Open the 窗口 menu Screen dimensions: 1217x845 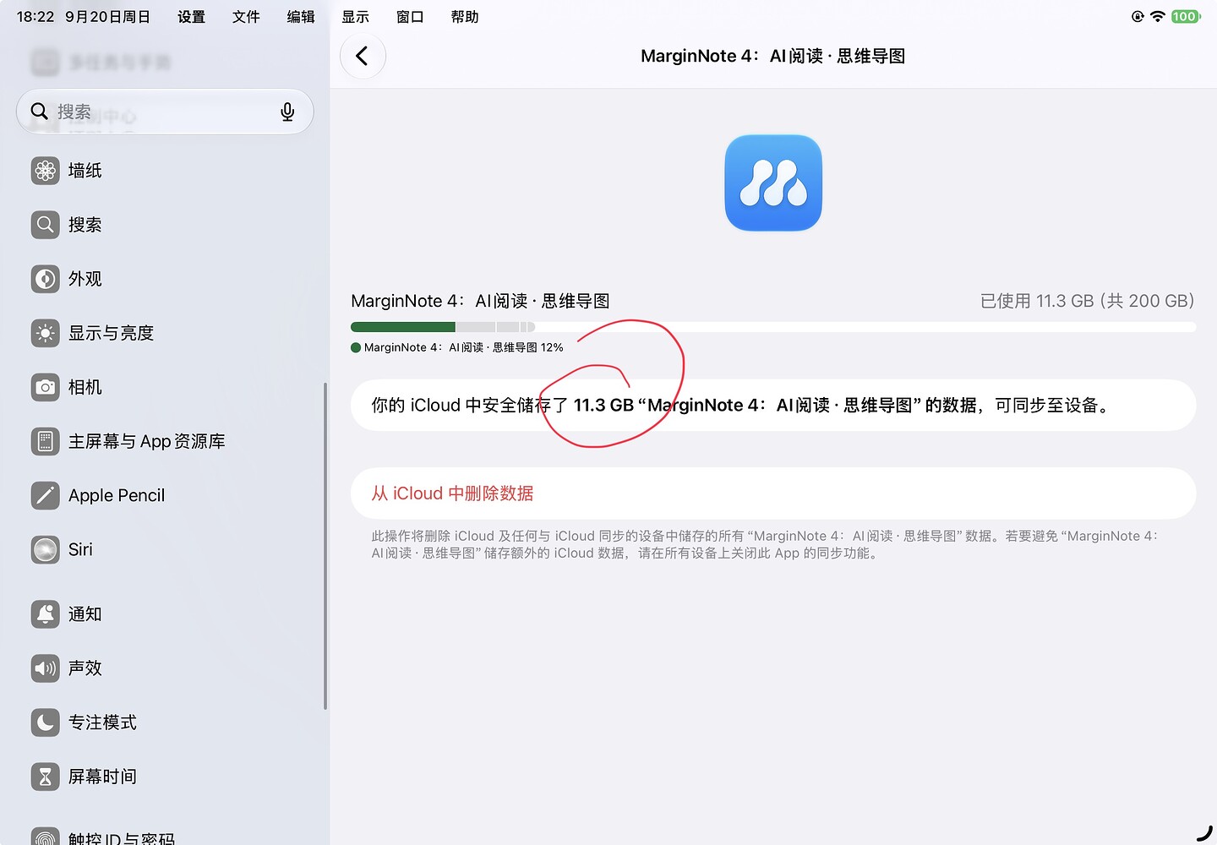[410, 17]
